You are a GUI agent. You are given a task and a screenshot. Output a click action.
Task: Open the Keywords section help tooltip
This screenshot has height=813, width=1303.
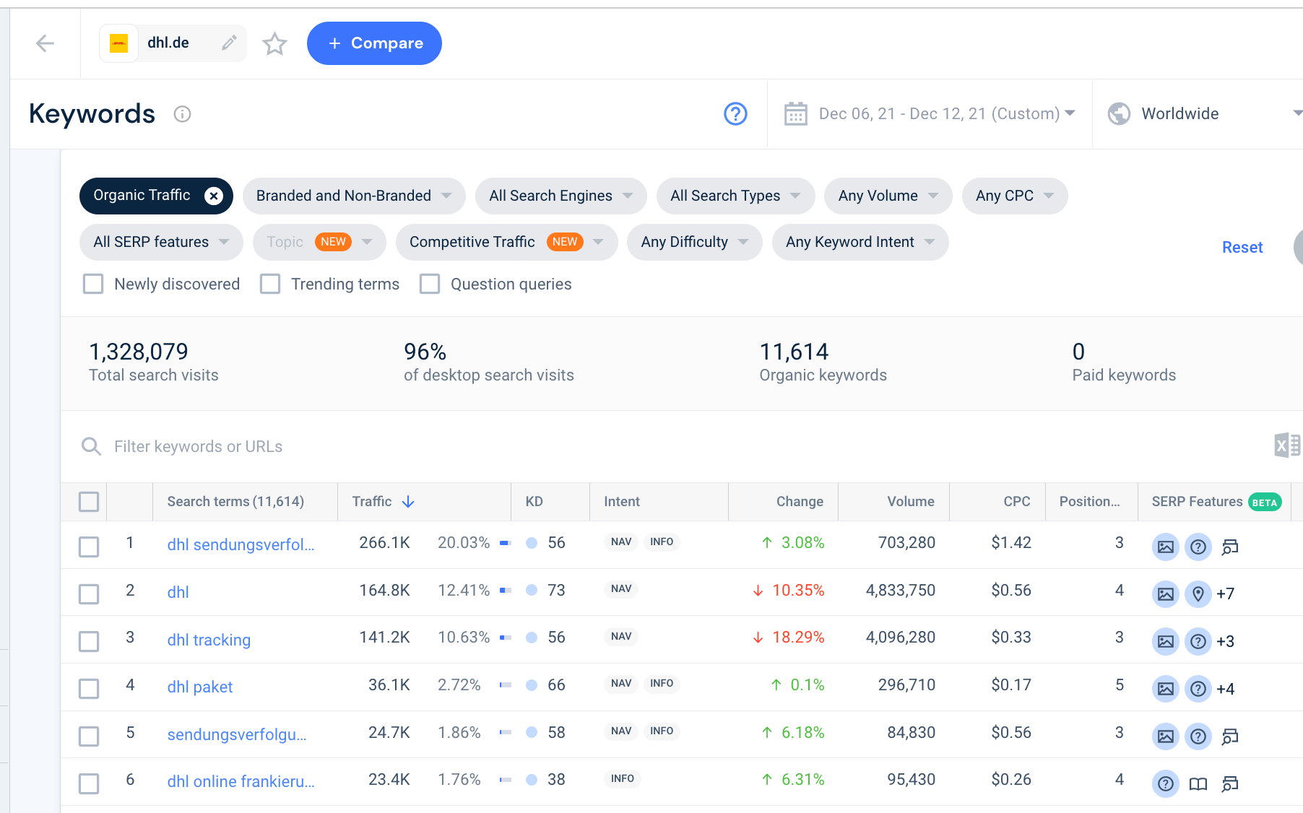[x=735, y=113]
